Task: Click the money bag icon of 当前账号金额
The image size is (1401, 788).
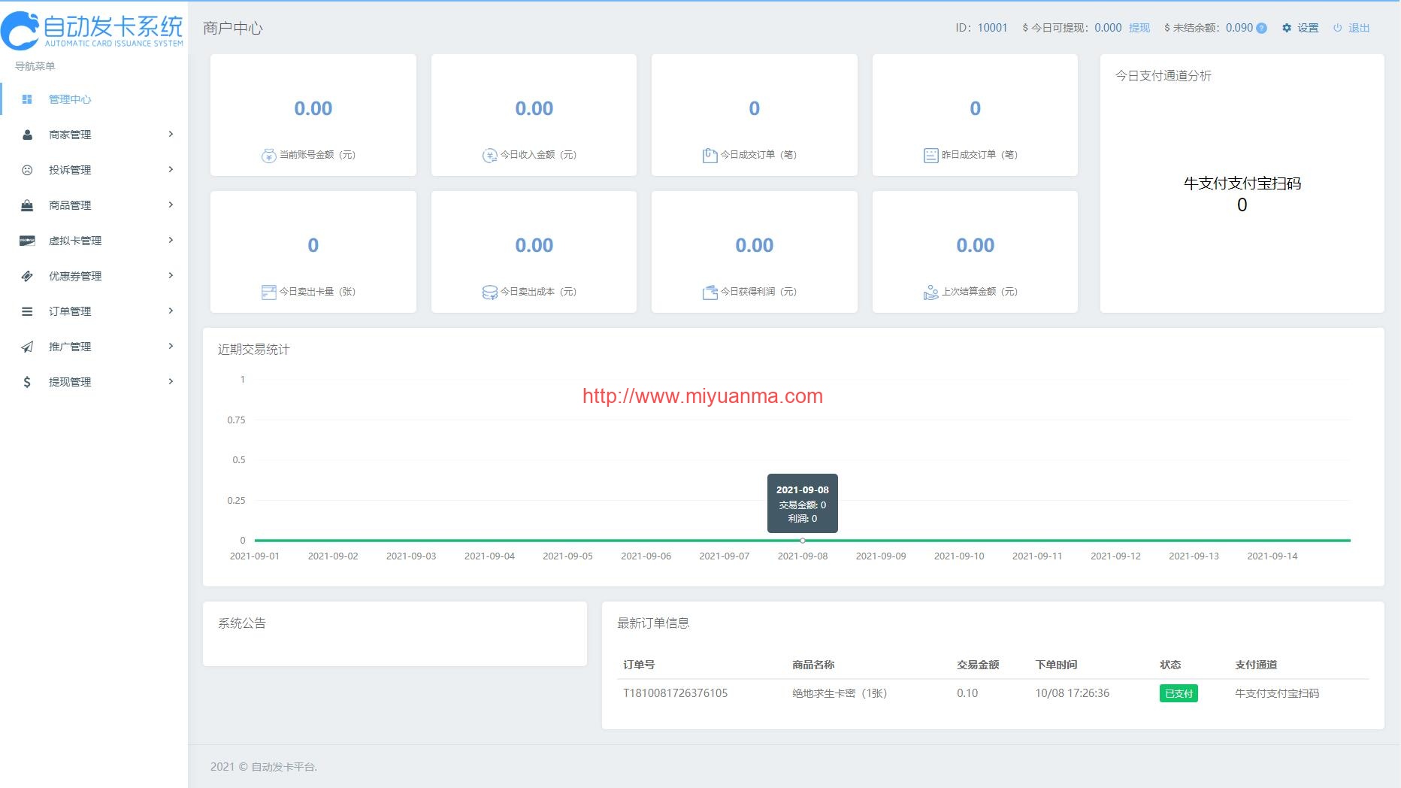Action: (x=268, y=156)
